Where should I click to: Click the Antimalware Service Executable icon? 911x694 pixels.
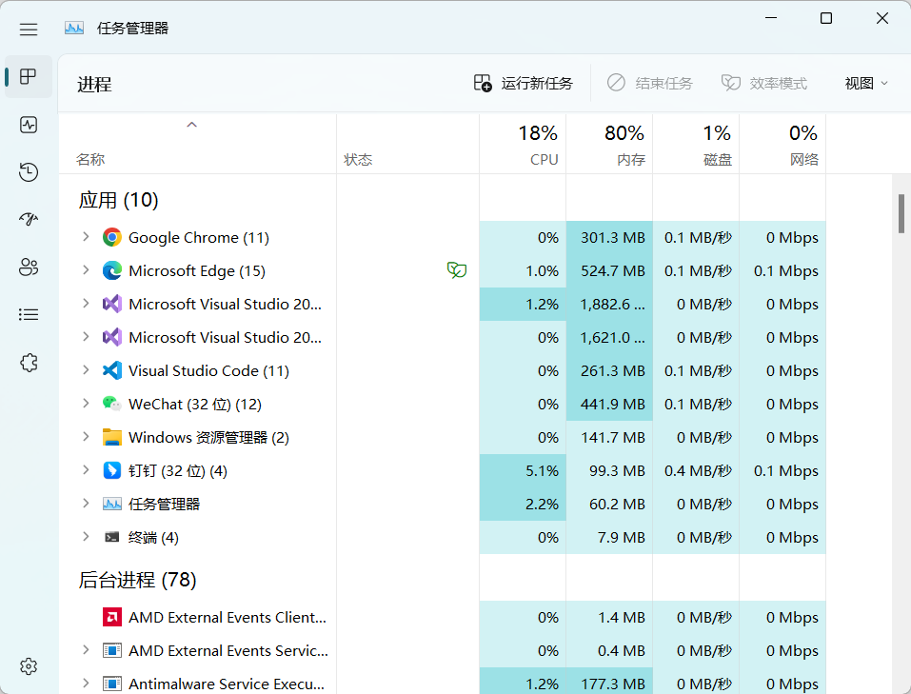[112, 684]
